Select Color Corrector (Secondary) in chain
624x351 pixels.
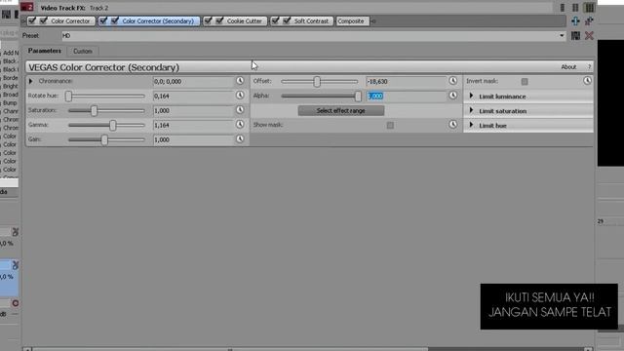point(158,21)
